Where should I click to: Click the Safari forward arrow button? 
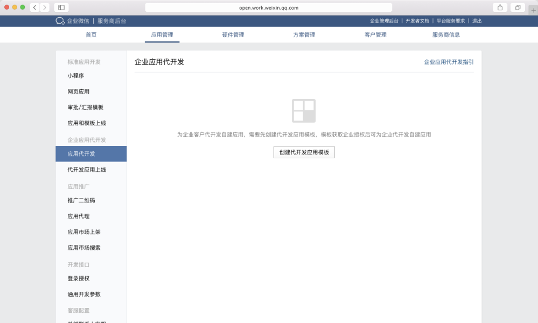tap(44, 8)
